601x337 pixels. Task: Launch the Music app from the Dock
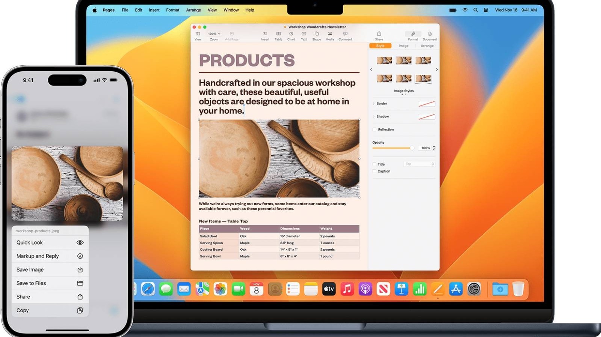347,289
